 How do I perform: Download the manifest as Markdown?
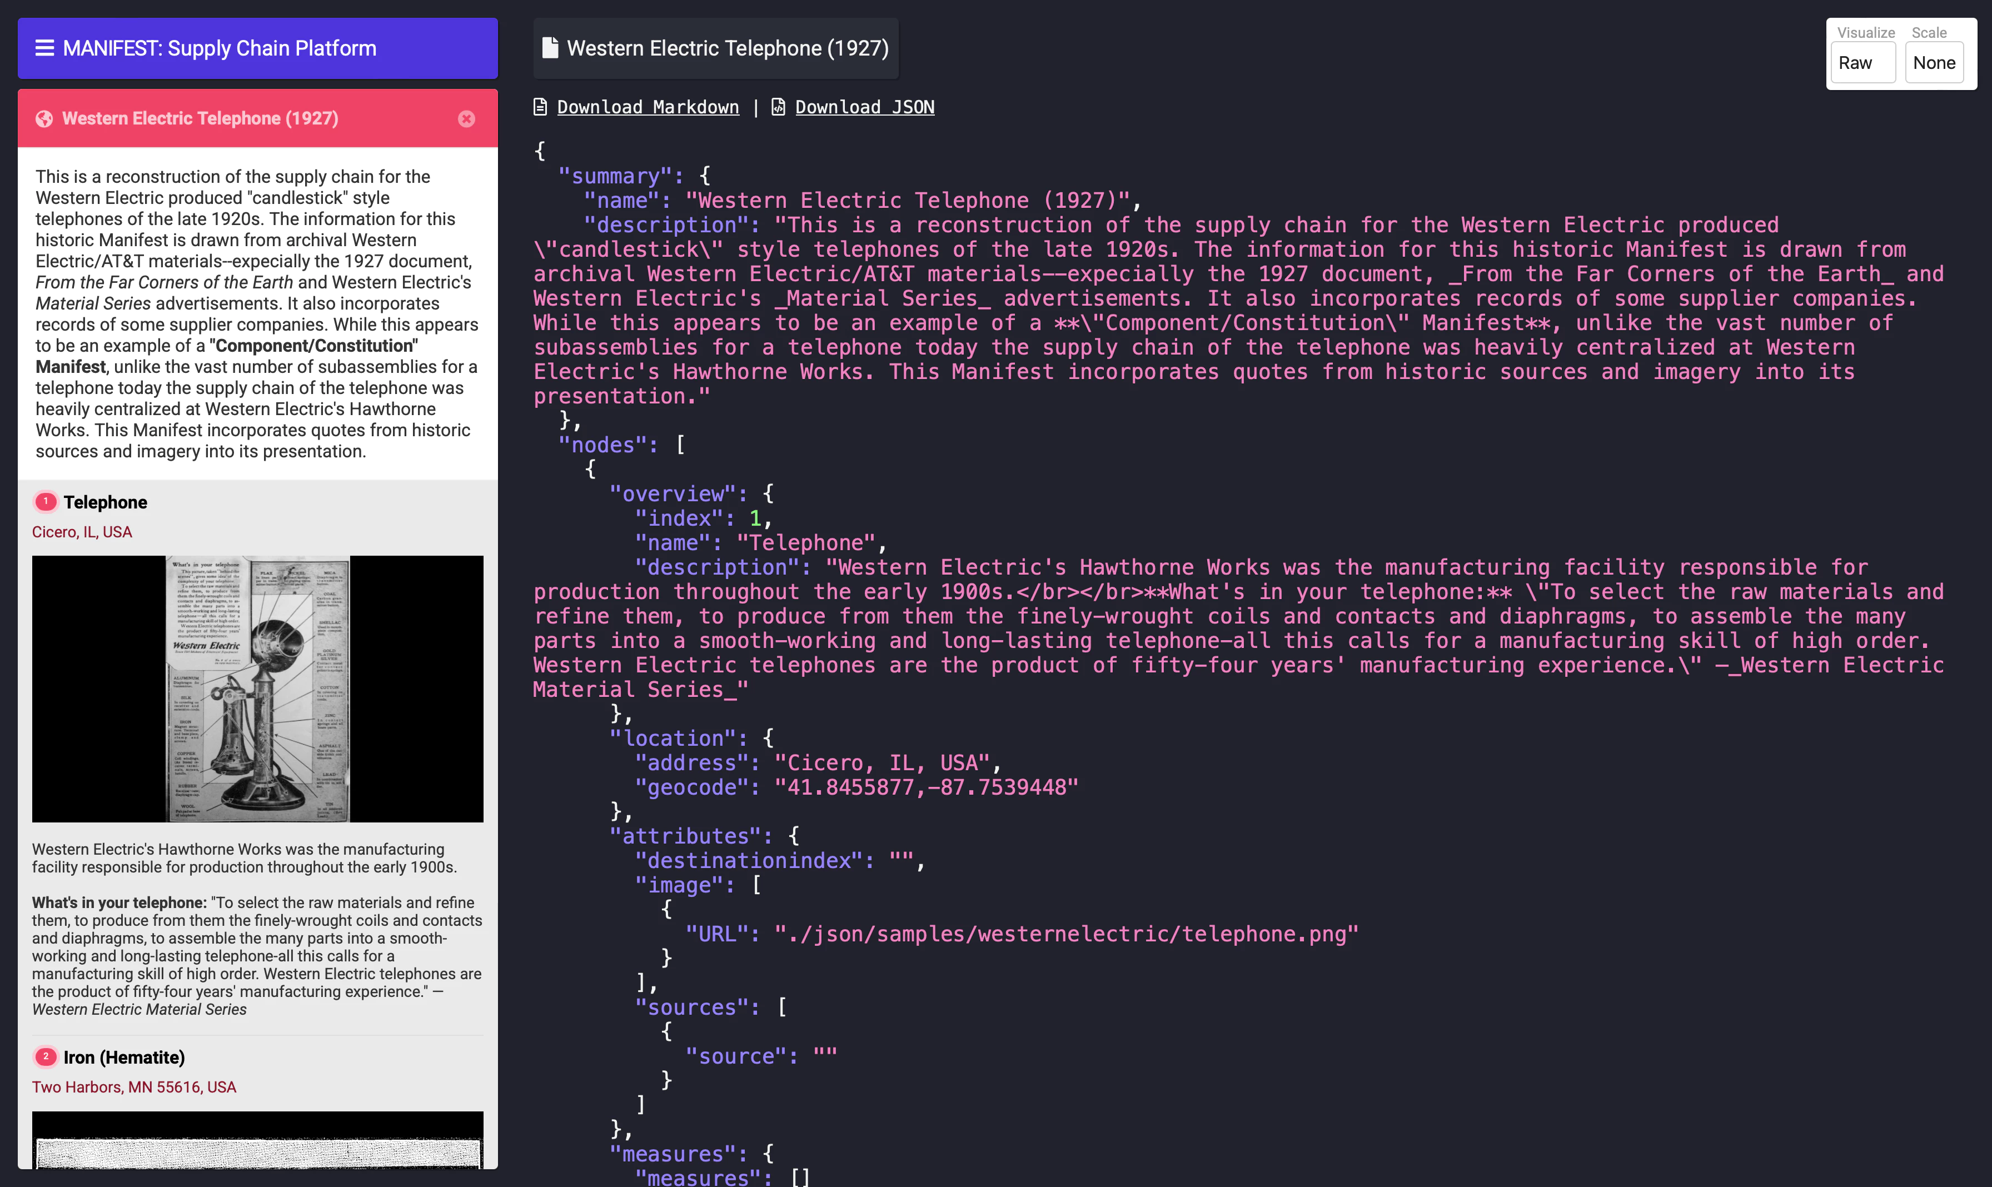point(648,107)
